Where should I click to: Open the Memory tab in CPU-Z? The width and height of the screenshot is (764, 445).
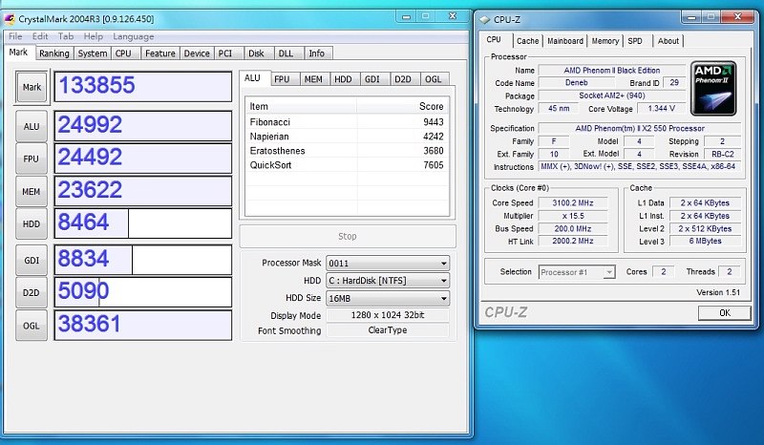pos(605,41)
